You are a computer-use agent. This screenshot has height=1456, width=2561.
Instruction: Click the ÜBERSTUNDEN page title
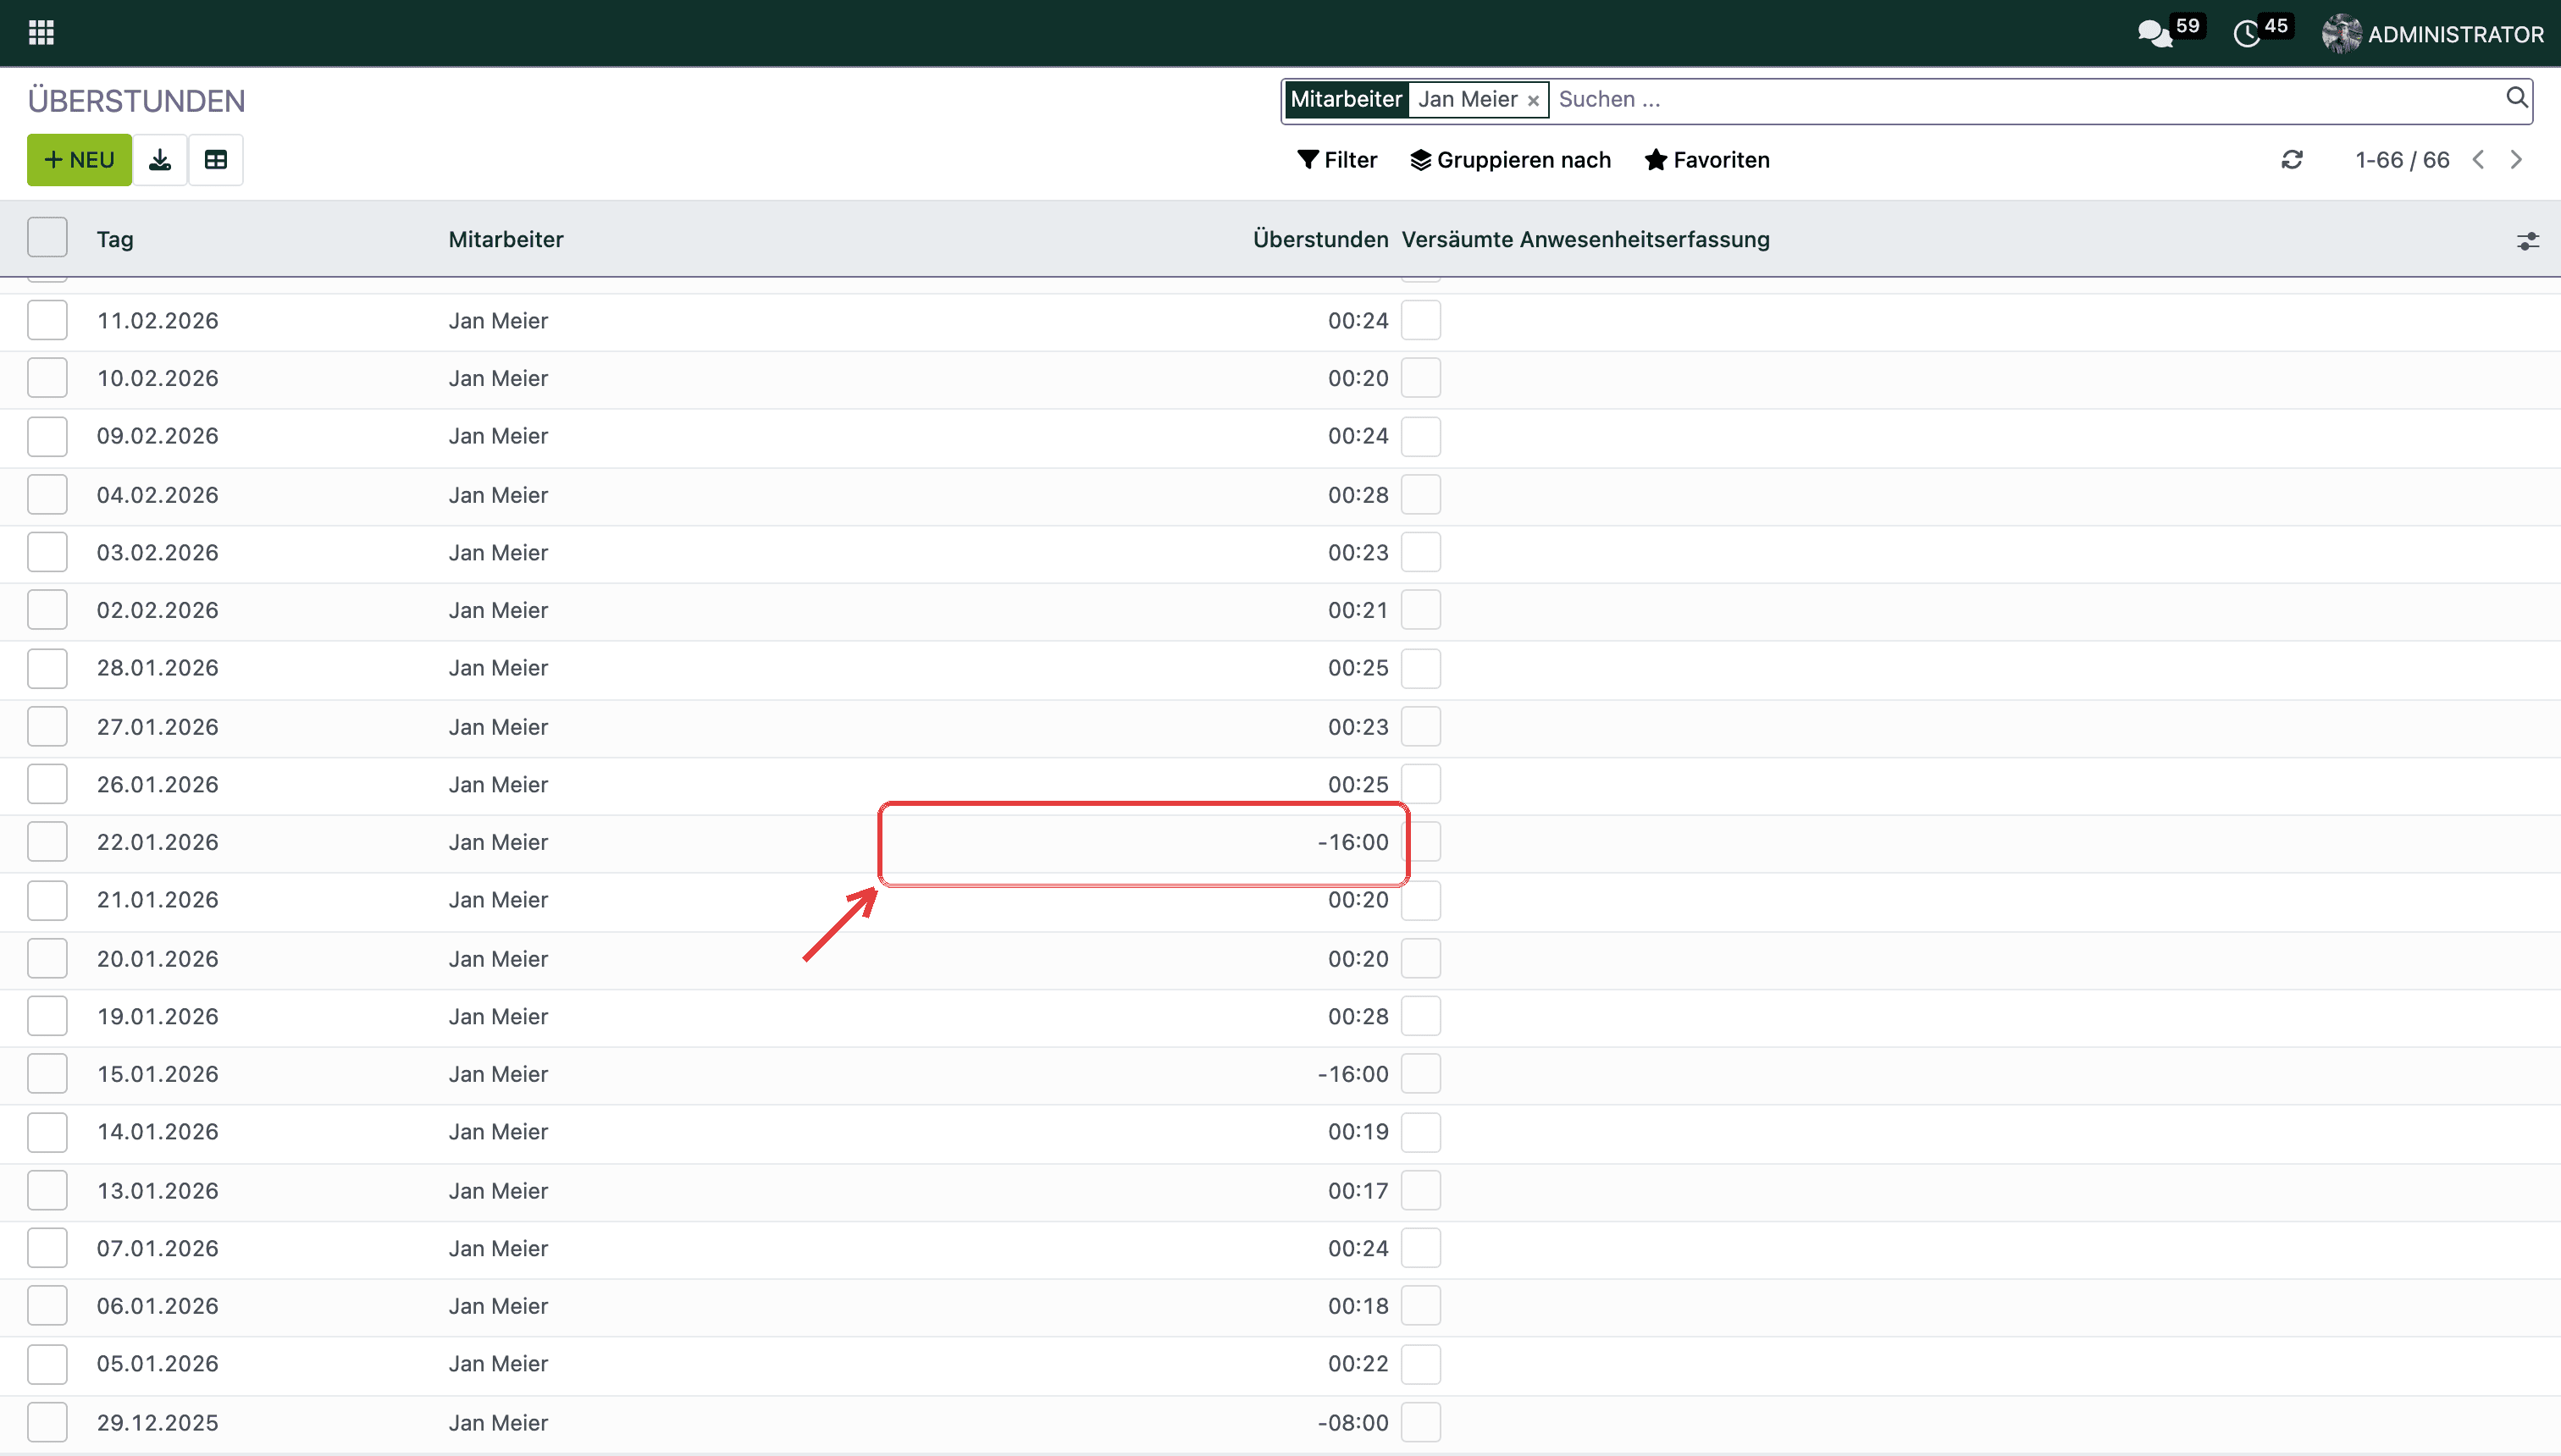point(136,101)
